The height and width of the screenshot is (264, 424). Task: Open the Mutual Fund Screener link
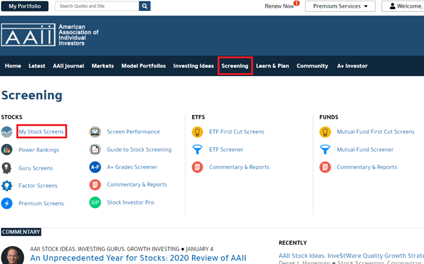click(x=365, y=150)
